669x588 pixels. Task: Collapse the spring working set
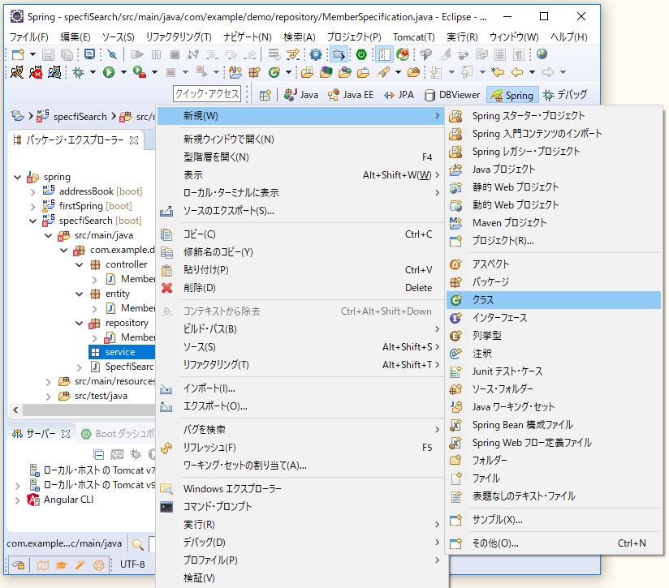[18, 177]
